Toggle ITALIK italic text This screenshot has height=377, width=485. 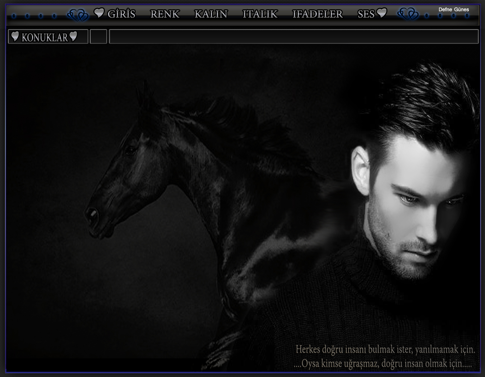click(x=260, y=14)
